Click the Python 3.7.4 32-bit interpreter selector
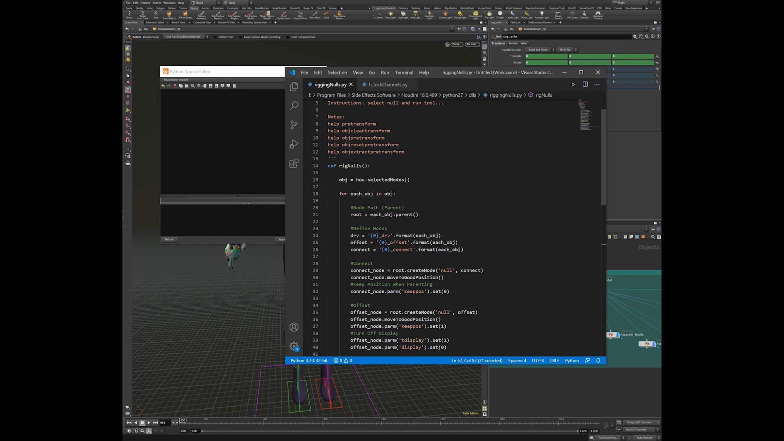Screen dimensions: 784x441 [x=309, y=361]
